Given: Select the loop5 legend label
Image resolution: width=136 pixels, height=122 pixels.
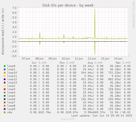Looking at the screenshot, I should tap(11, 96).
